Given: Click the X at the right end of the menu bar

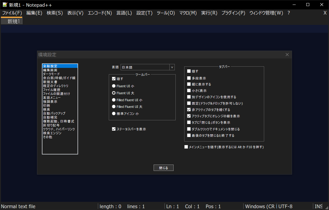Looking at the screenshot, I should tap(325, 13).
